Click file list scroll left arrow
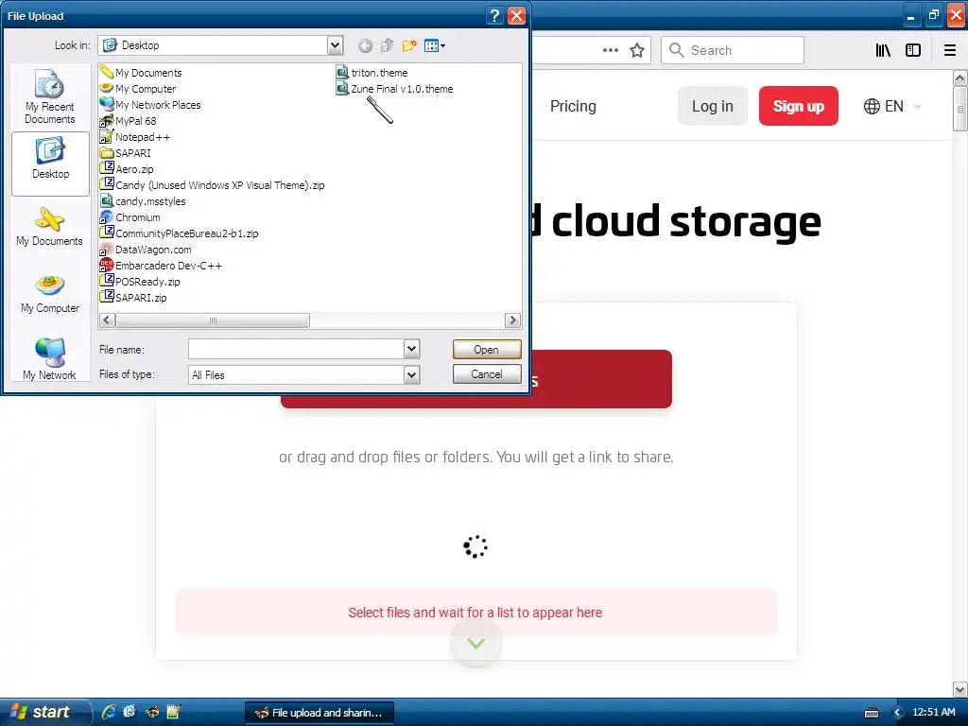Image resolution: width=968 pixels, height=726 pixels. 107,320
